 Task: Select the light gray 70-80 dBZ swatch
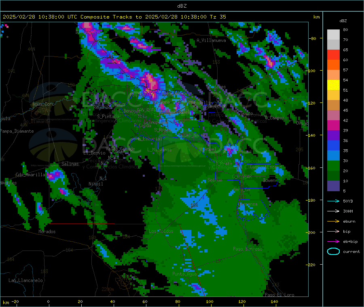[333, 35]
